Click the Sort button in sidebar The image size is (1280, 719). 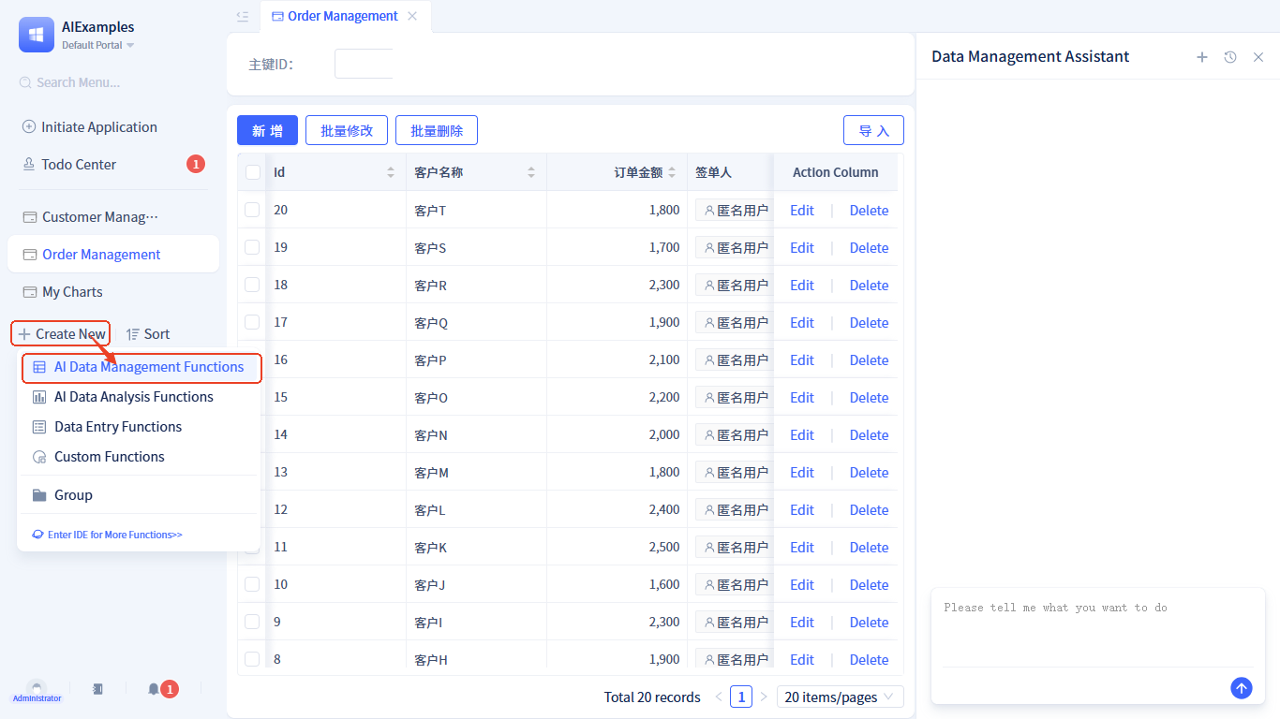[x=148, y=334]
